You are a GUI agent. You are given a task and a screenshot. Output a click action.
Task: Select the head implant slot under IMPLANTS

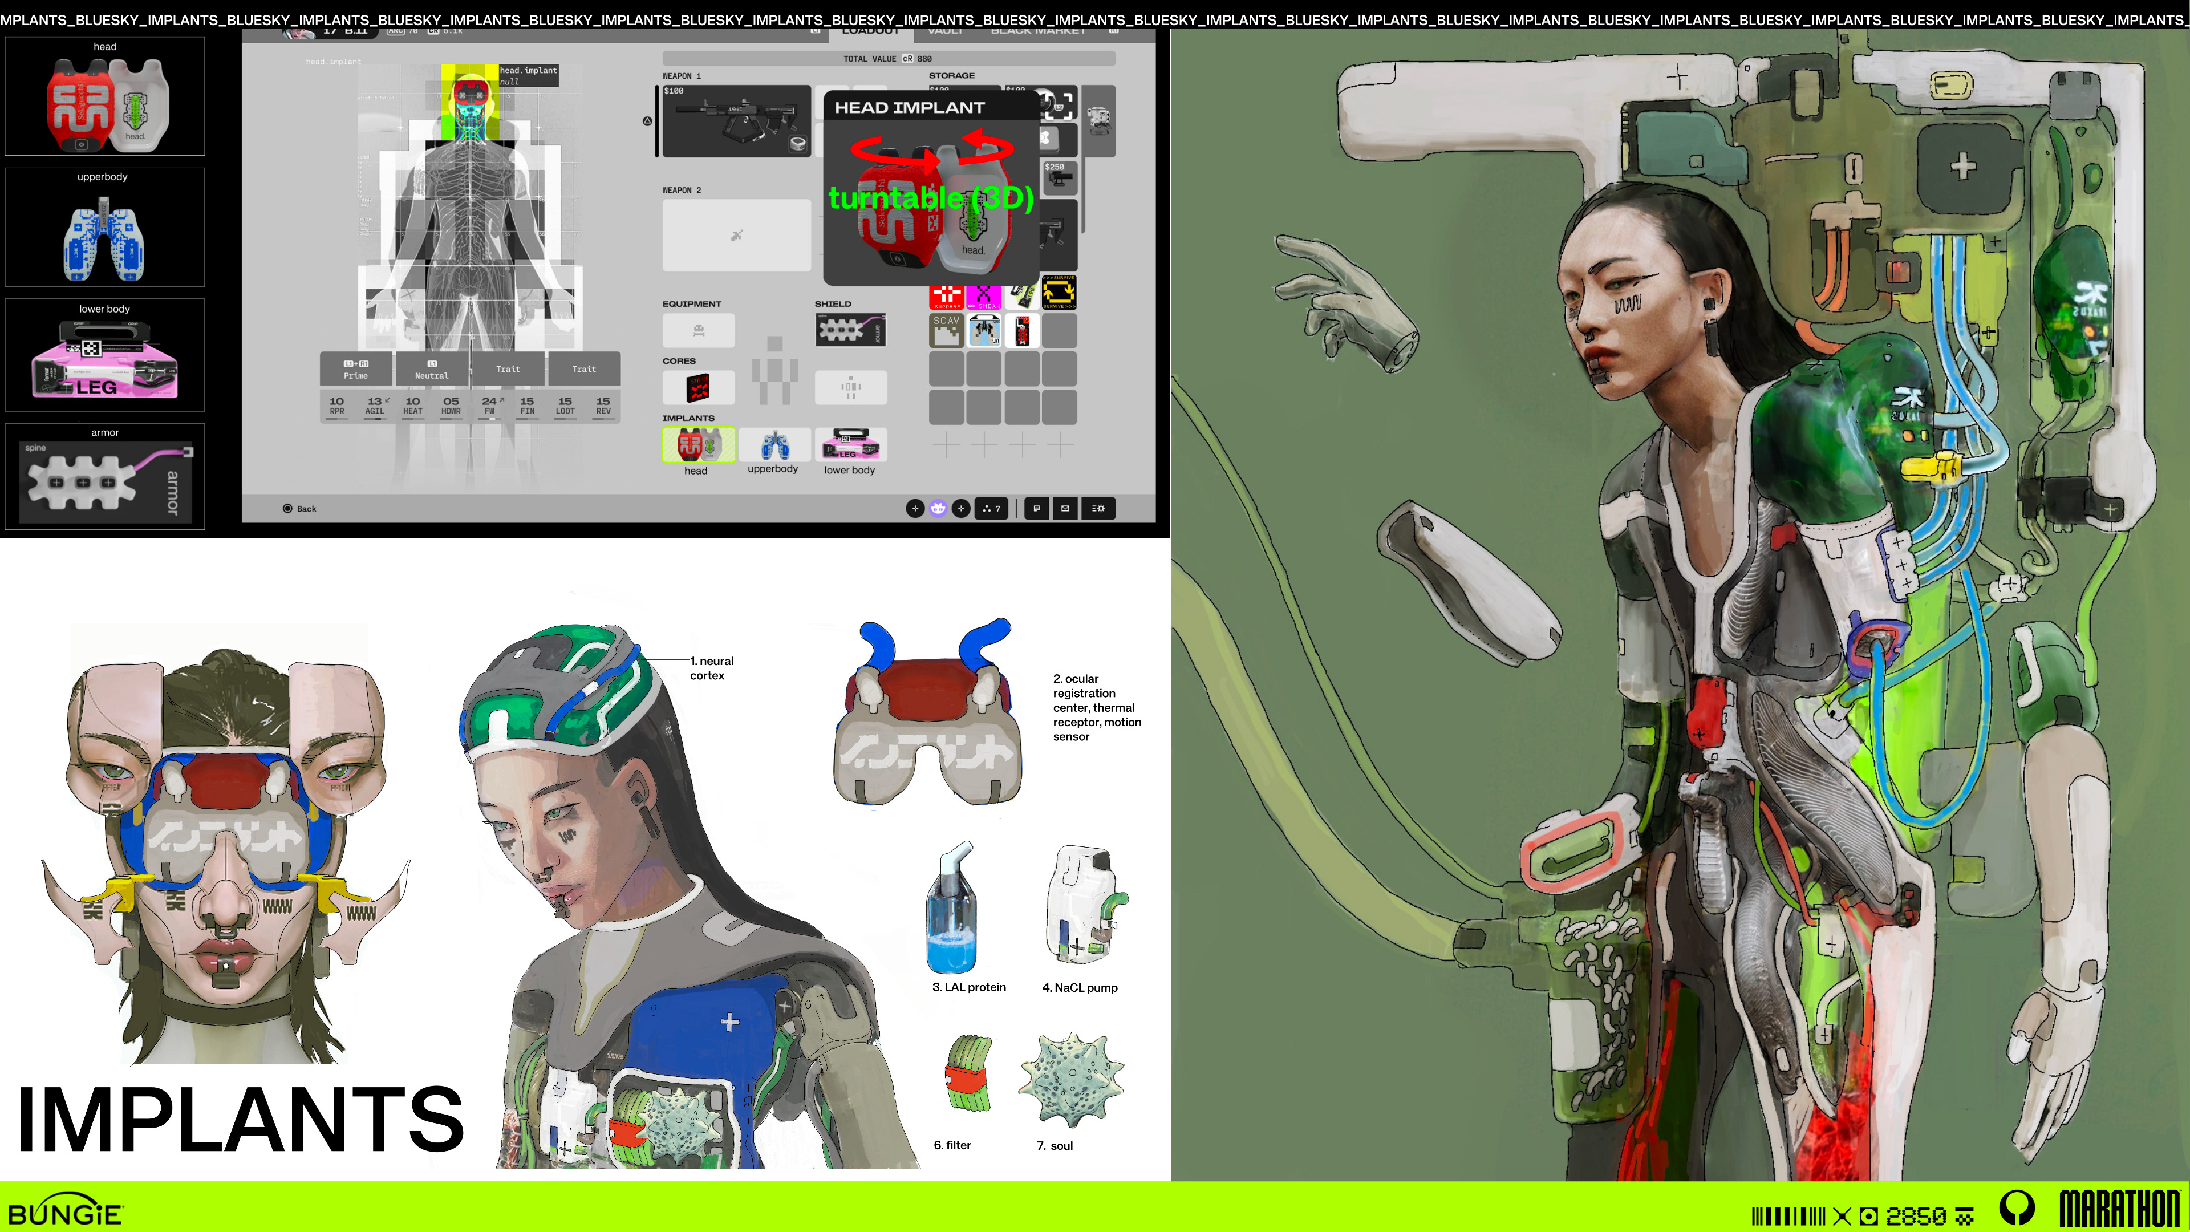[699, 445]
